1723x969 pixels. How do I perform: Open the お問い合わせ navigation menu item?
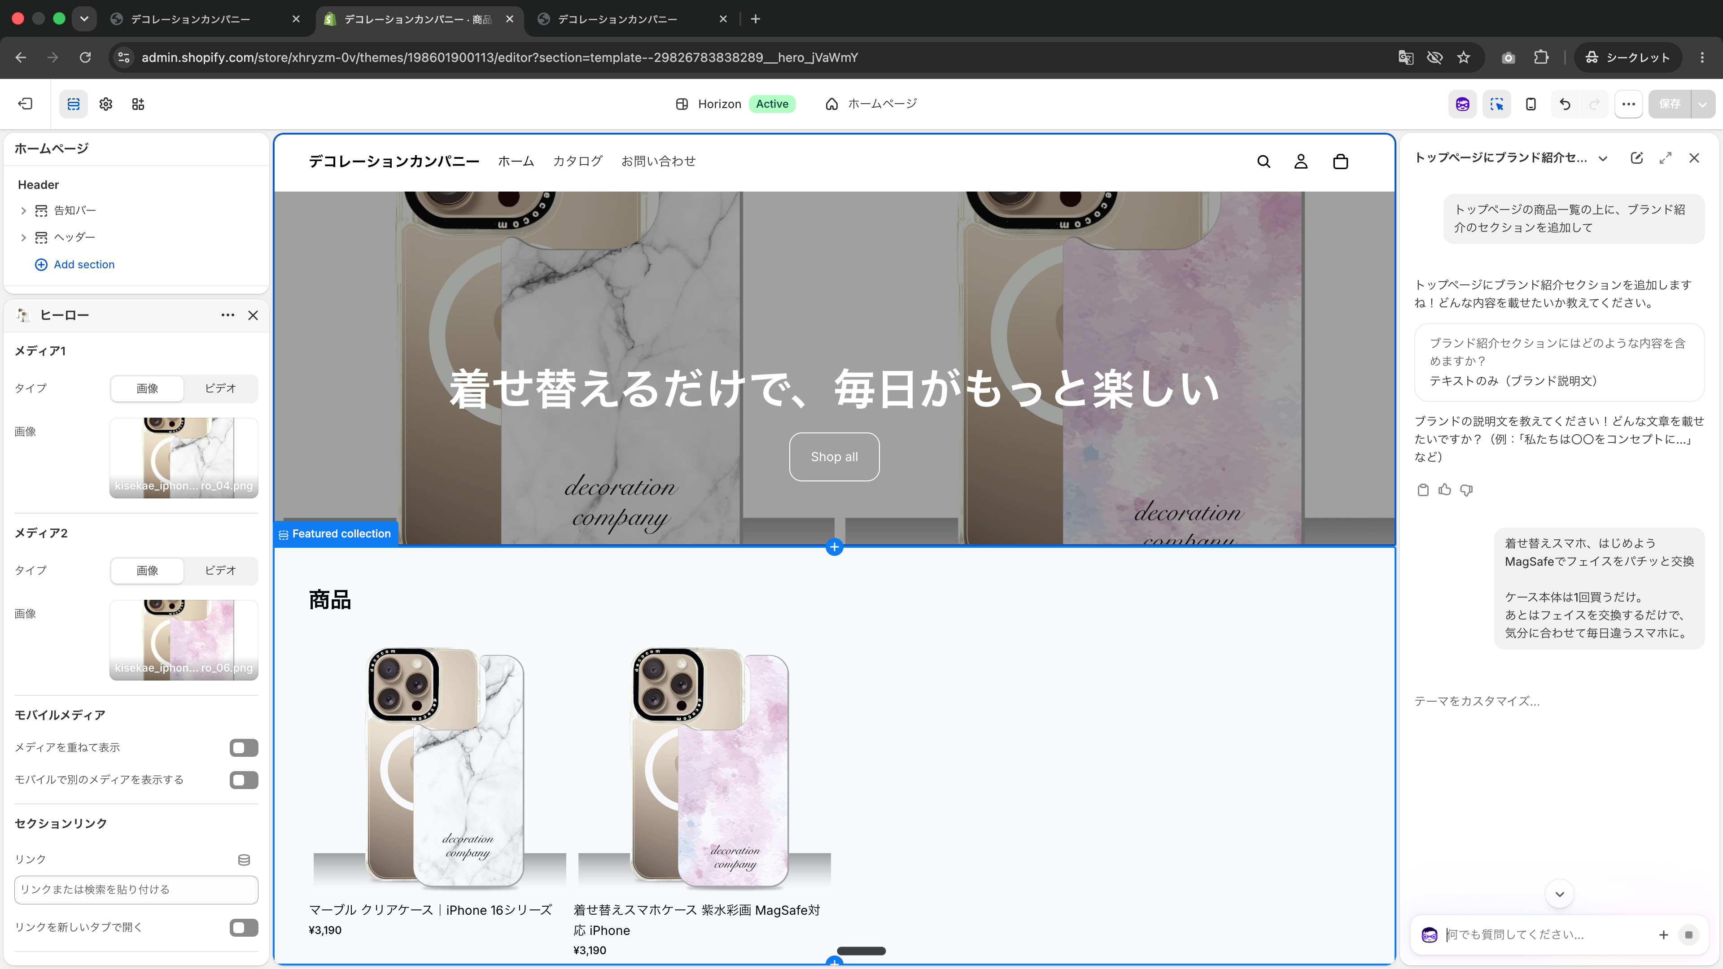coord(658,161)
